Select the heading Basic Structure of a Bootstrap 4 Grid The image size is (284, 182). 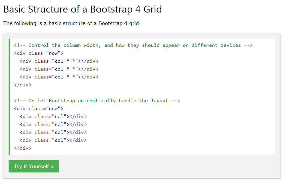(83, 9)
